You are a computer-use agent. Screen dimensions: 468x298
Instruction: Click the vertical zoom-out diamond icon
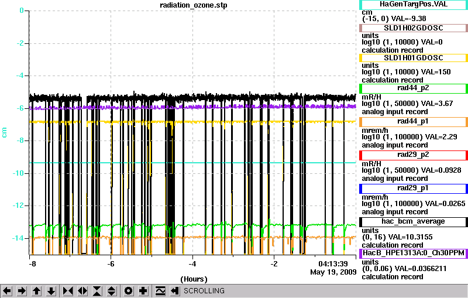click(x=112, y=290)
